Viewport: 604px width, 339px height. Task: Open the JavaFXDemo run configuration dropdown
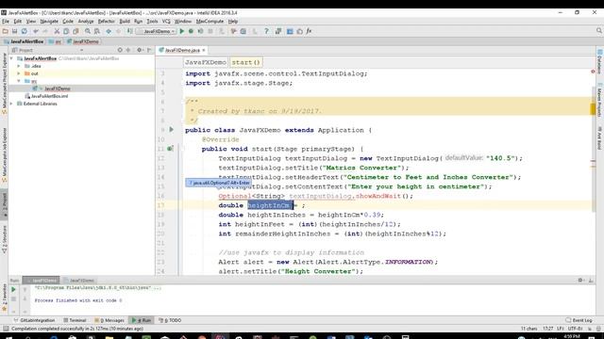point(157,31)
